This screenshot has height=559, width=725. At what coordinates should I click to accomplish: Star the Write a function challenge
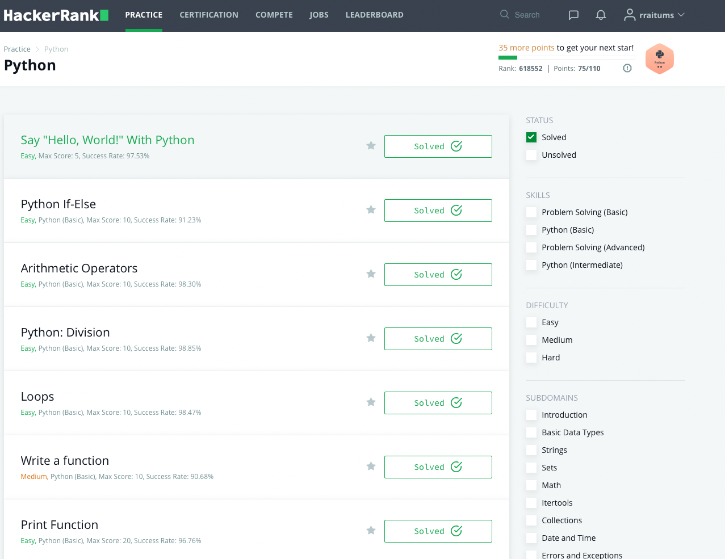pyautogui.click(x=371, y=466)
